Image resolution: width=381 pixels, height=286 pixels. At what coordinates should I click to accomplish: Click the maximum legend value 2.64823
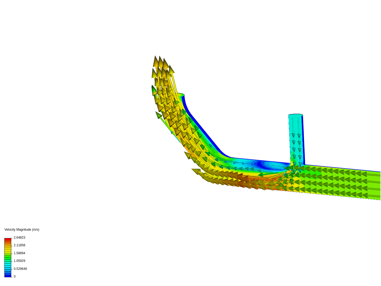[x=19, y=238]
